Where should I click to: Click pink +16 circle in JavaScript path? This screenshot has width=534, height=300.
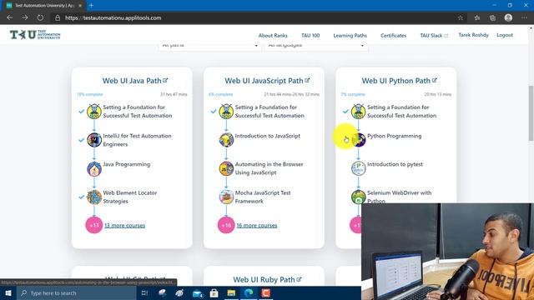click(226, 225)
